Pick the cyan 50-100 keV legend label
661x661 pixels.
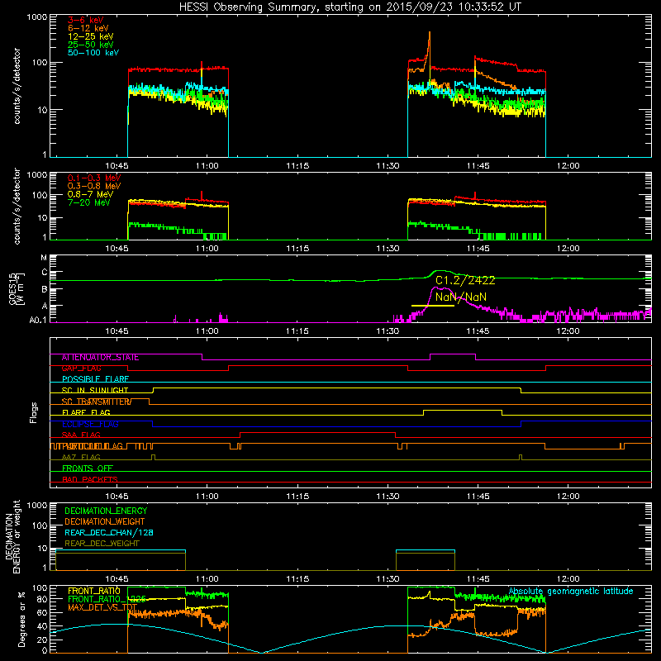click(x=93, y=53)
